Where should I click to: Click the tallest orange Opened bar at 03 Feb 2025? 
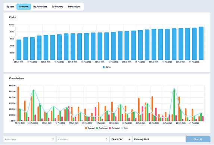coord(18,104)
